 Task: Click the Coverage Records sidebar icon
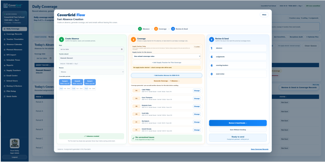pyautogui.click(x=4, y=34)
